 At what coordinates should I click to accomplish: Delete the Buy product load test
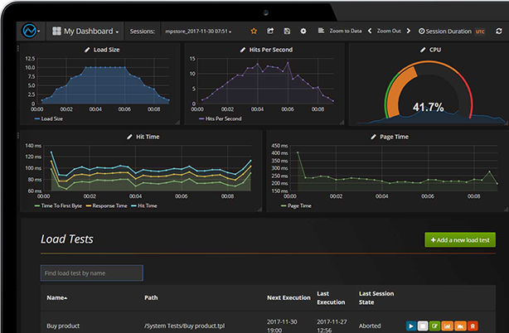[x=473, y=326]
